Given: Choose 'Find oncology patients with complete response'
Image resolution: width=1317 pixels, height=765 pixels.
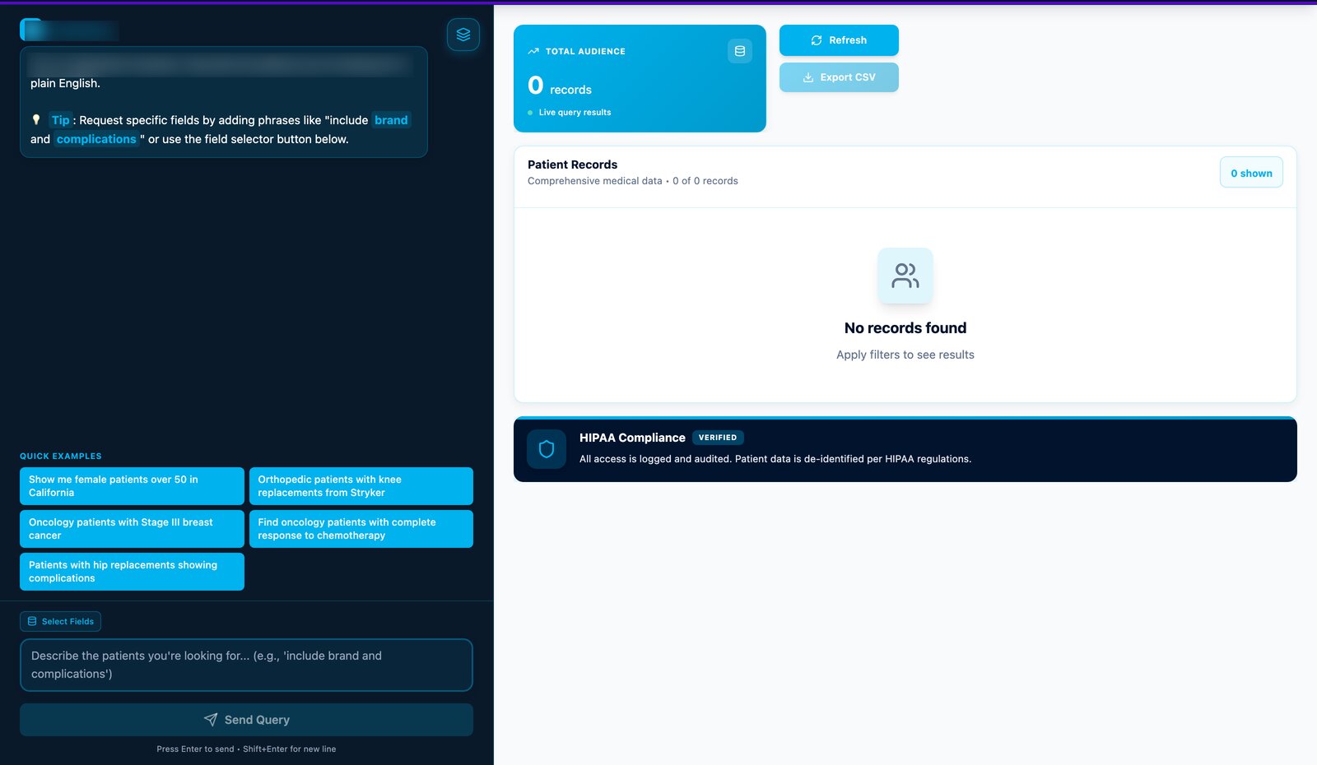Looking at the screenshot, I should [361, 529].
